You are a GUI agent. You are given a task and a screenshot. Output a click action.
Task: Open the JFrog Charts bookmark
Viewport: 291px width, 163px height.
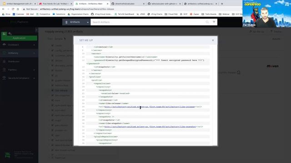point(155,14)
